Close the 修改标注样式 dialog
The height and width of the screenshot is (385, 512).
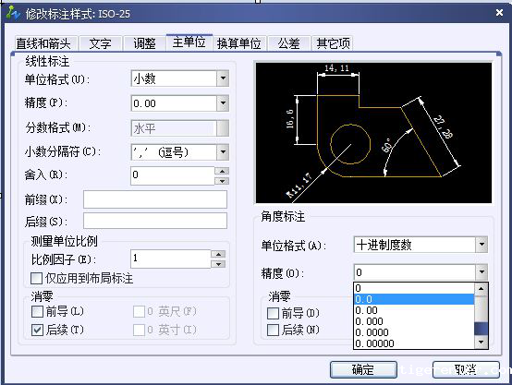tap(499, 12)
